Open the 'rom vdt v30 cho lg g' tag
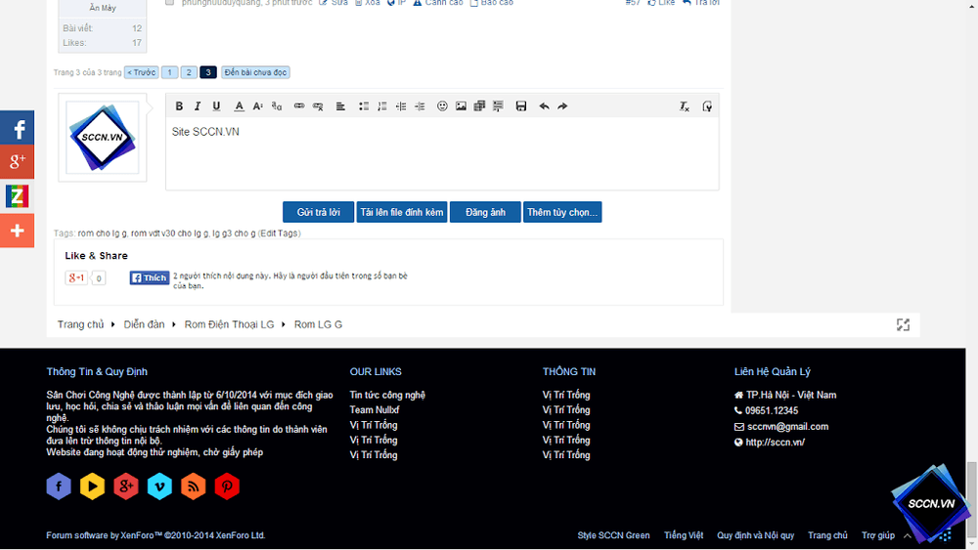 pos(169,233)
